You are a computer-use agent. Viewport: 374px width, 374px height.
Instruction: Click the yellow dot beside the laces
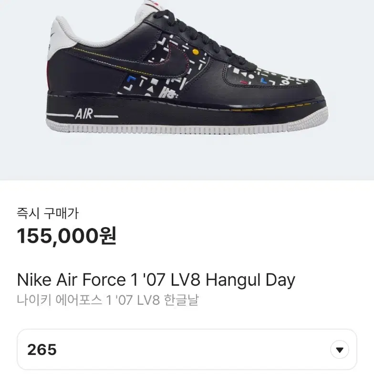[x=196, y=52]
